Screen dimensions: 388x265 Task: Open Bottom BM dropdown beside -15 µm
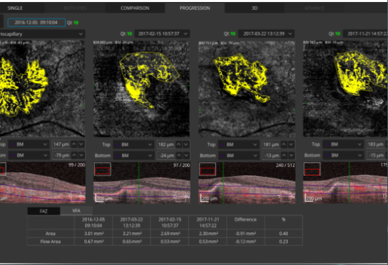(343, 156)
